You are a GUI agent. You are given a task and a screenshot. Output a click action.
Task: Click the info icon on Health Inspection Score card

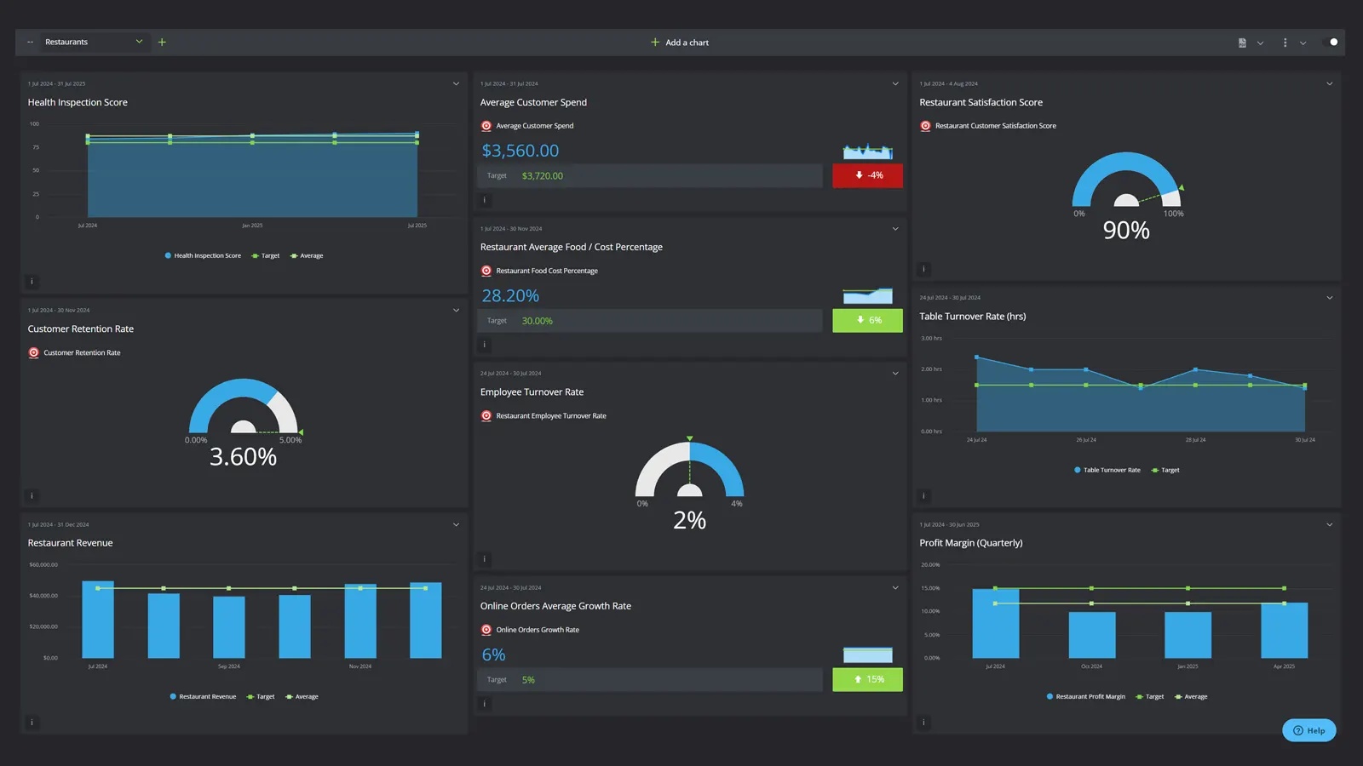coord(32,281)
